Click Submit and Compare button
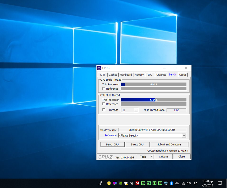 [x=169, y=144]
